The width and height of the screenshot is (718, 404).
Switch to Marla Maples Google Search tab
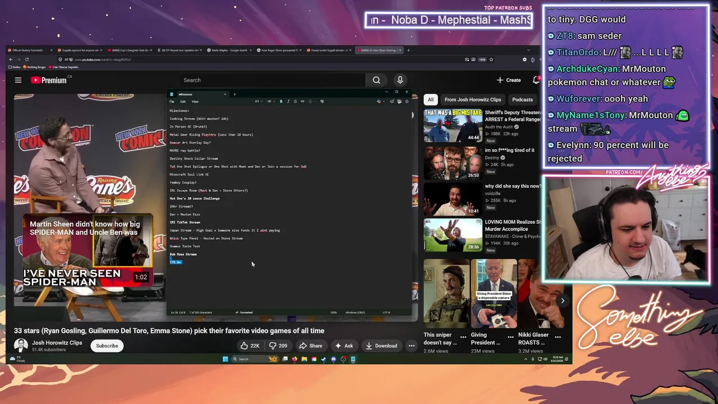point(229,50)
